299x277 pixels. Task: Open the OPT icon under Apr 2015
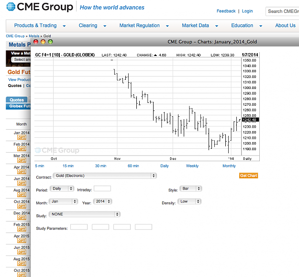click(x=22, y=241)
